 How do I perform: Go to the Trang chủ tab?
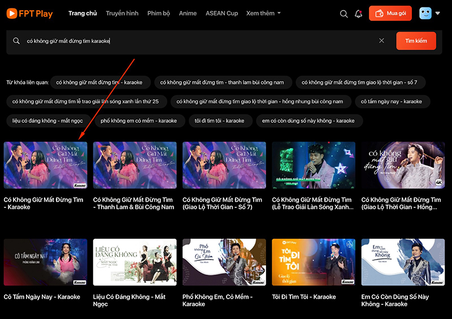pyautogui.click(x=82, y=13)
